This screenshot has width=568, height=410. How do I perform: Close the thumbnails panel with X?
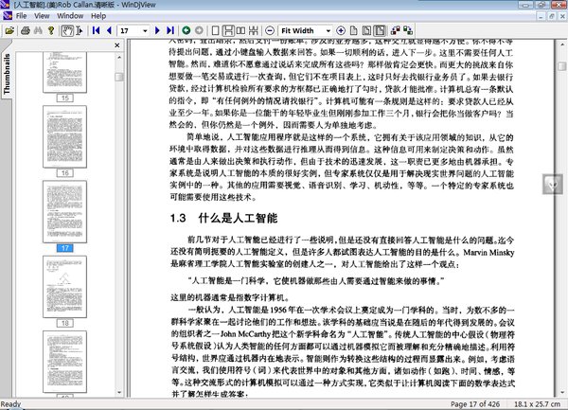click(x=117, y=45)
